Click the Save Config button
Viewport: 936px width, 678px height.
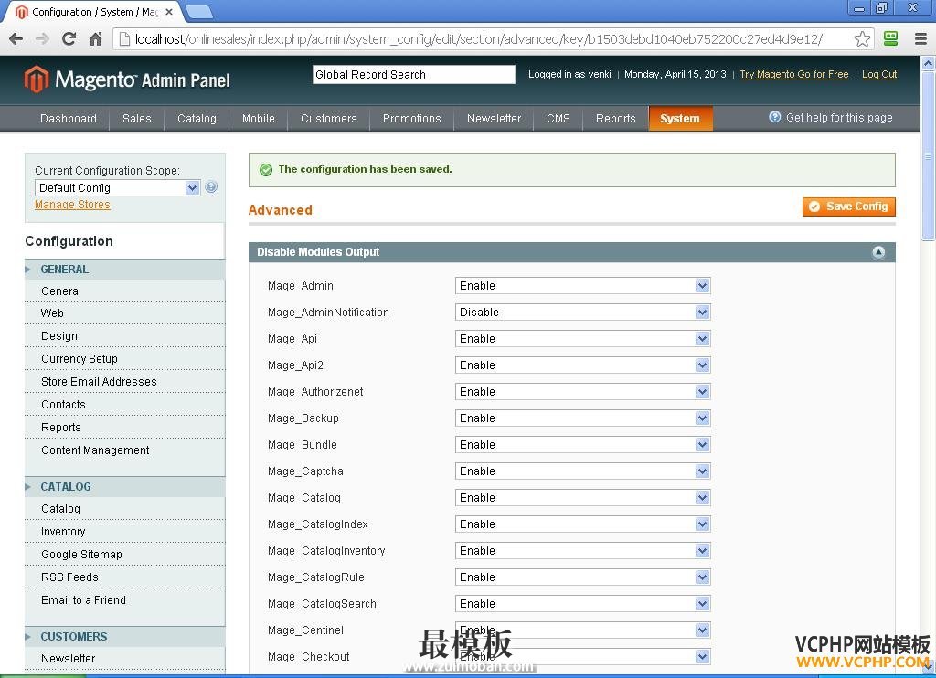(849, 207)
